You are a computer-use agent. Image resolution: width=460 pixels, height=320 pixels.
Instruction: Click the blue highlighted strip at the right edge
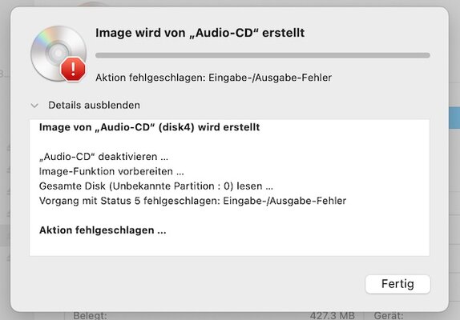click(454, 118)
